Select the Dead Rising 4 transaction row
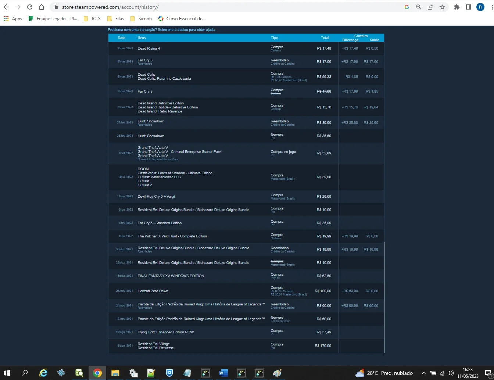Viewport: 494px width, 380px height. pos(246,49)
